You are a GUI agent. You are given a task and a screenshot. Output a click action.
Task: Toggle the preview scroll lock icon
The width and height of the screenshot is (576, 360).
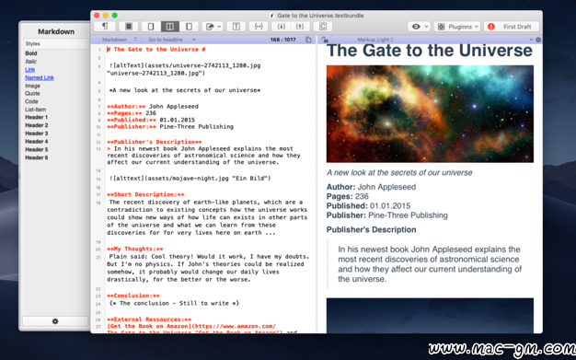(x=325, y=40)
